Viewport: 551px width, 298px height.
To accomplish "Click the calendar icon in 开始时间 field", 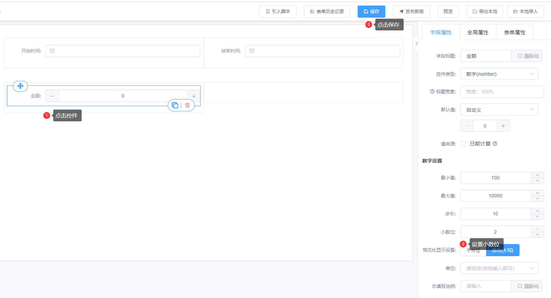I will tap(52, 51).
